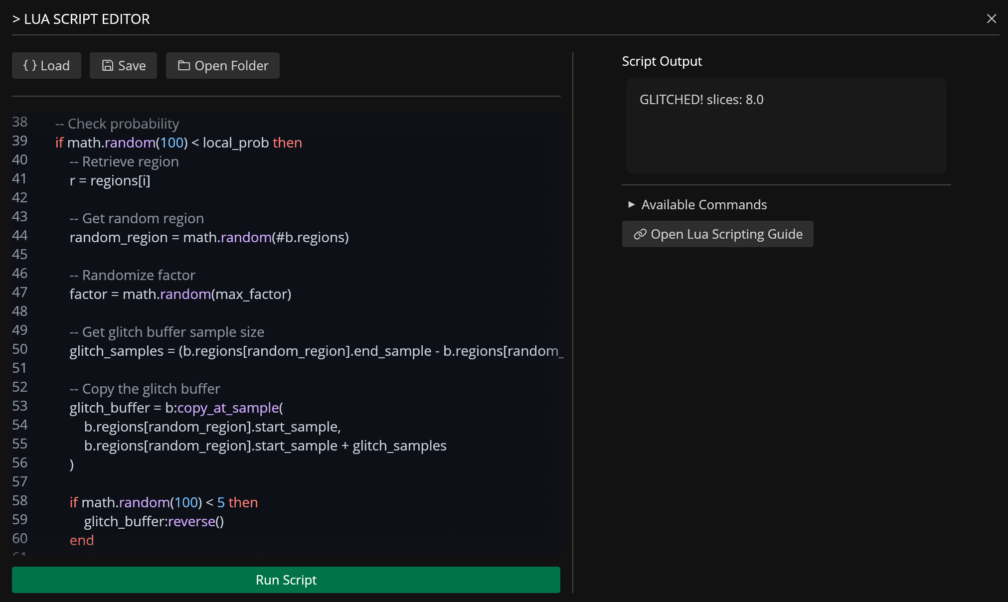Click the closing parenthesis on line 56
This screenshot has width=1008, height=602.
[72, 464]
